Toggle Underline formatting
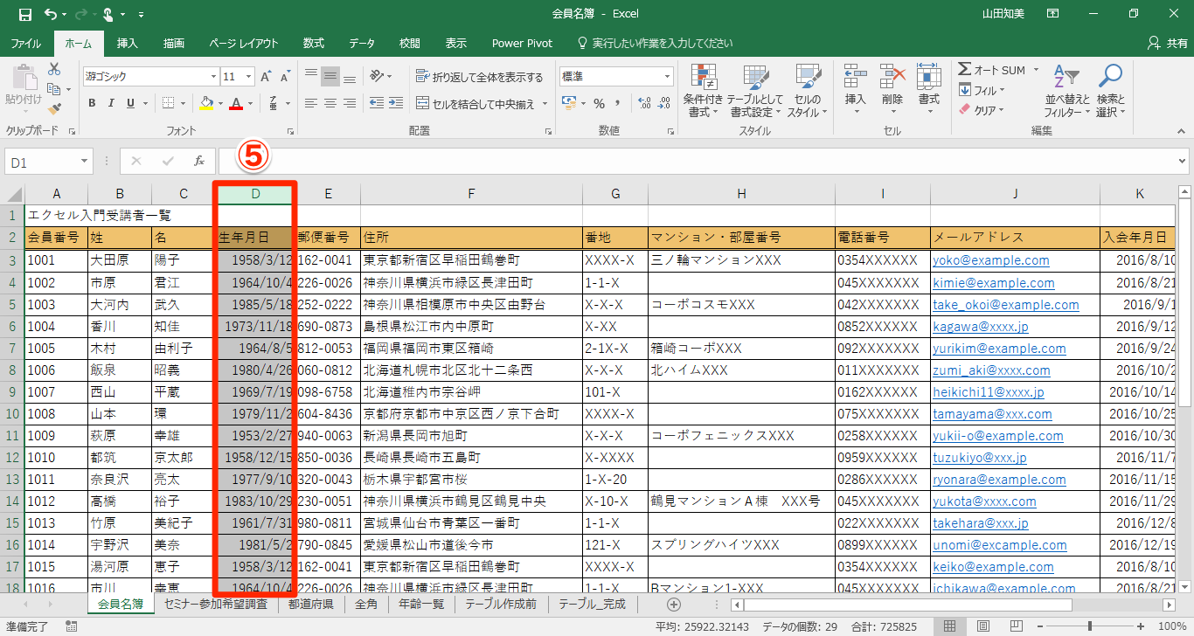Image resolution: width=1194 pixels, height=636 pixels. [x=131, y=103]
